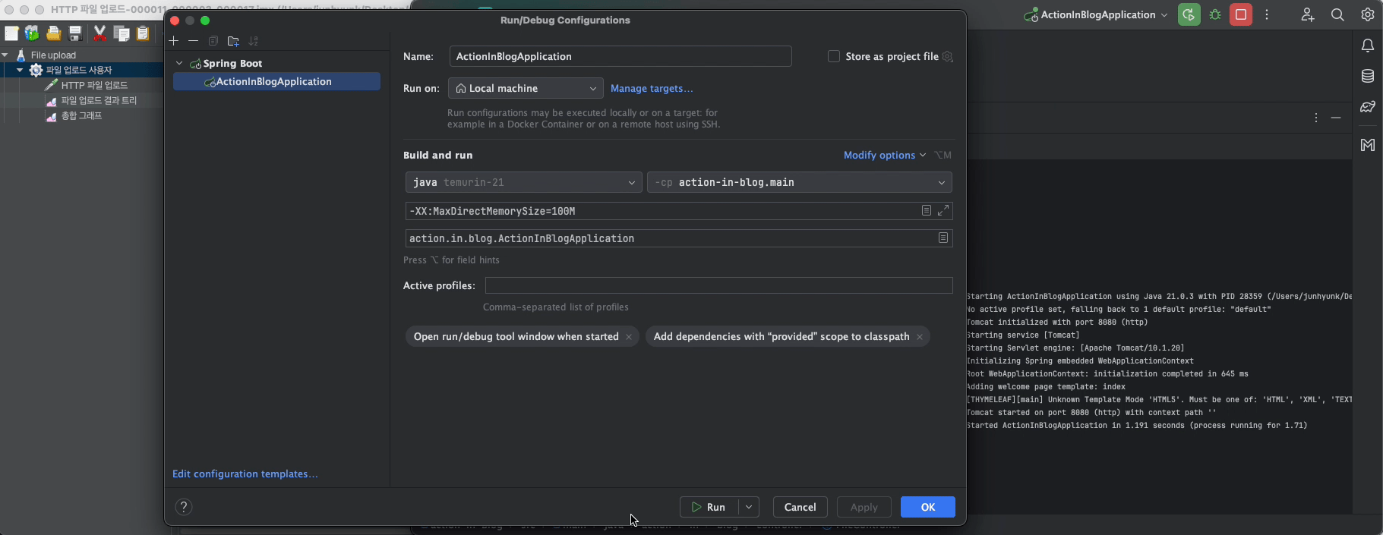
Task: Open the -cp action-in-blog.main classpath dropdown
Action: [799, 182]
